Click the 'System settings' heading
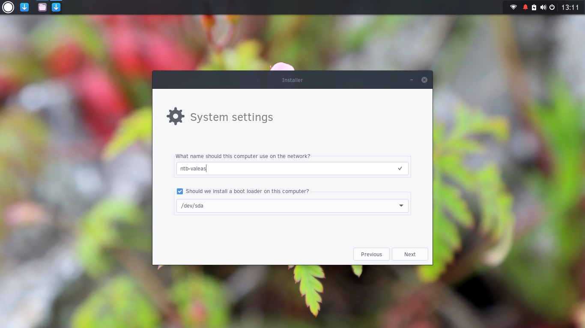This screenshot has height=328, width=585. 232,117
